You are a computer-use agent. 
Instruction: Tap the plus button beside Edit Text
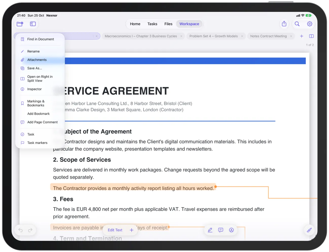click(x=132, y=230)
